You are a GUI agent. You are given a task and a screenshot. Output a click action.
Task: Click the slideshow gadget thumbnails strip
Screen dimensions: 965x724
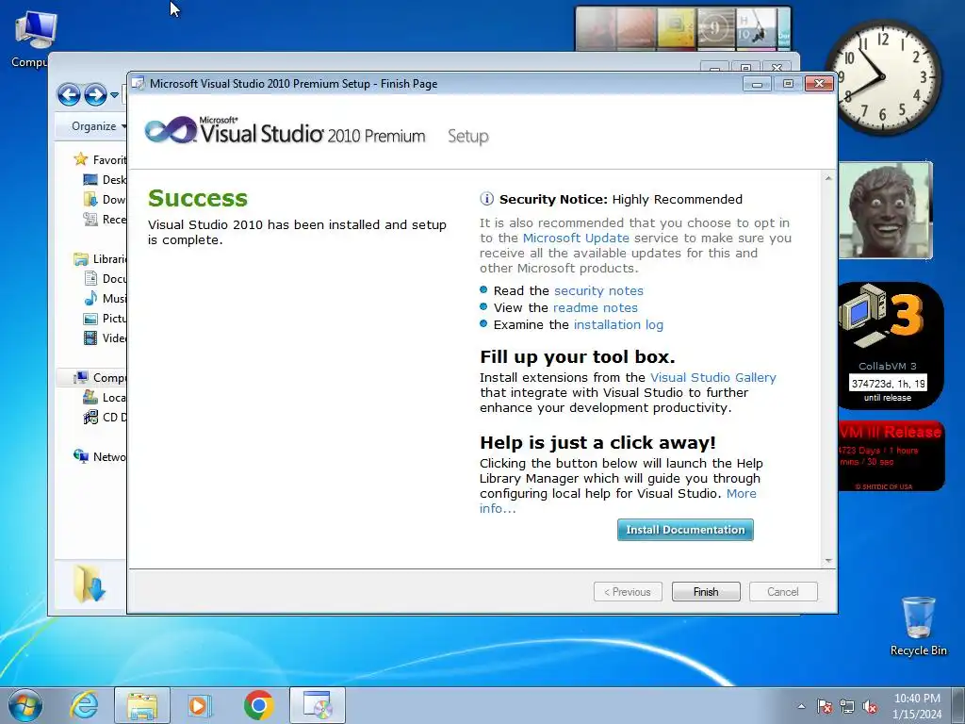click(683, 28)
